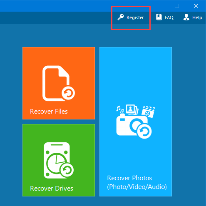Select the Recover Drives label text
The image size is (206, 206).
click(x=52, y=189)
